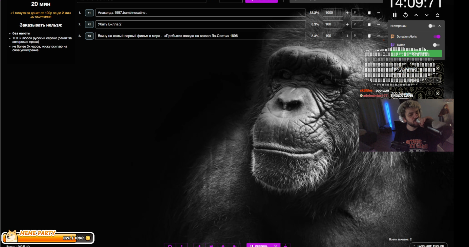Click the streamer webcam preview
Screen dimensions: 469x247
[406, 125]
